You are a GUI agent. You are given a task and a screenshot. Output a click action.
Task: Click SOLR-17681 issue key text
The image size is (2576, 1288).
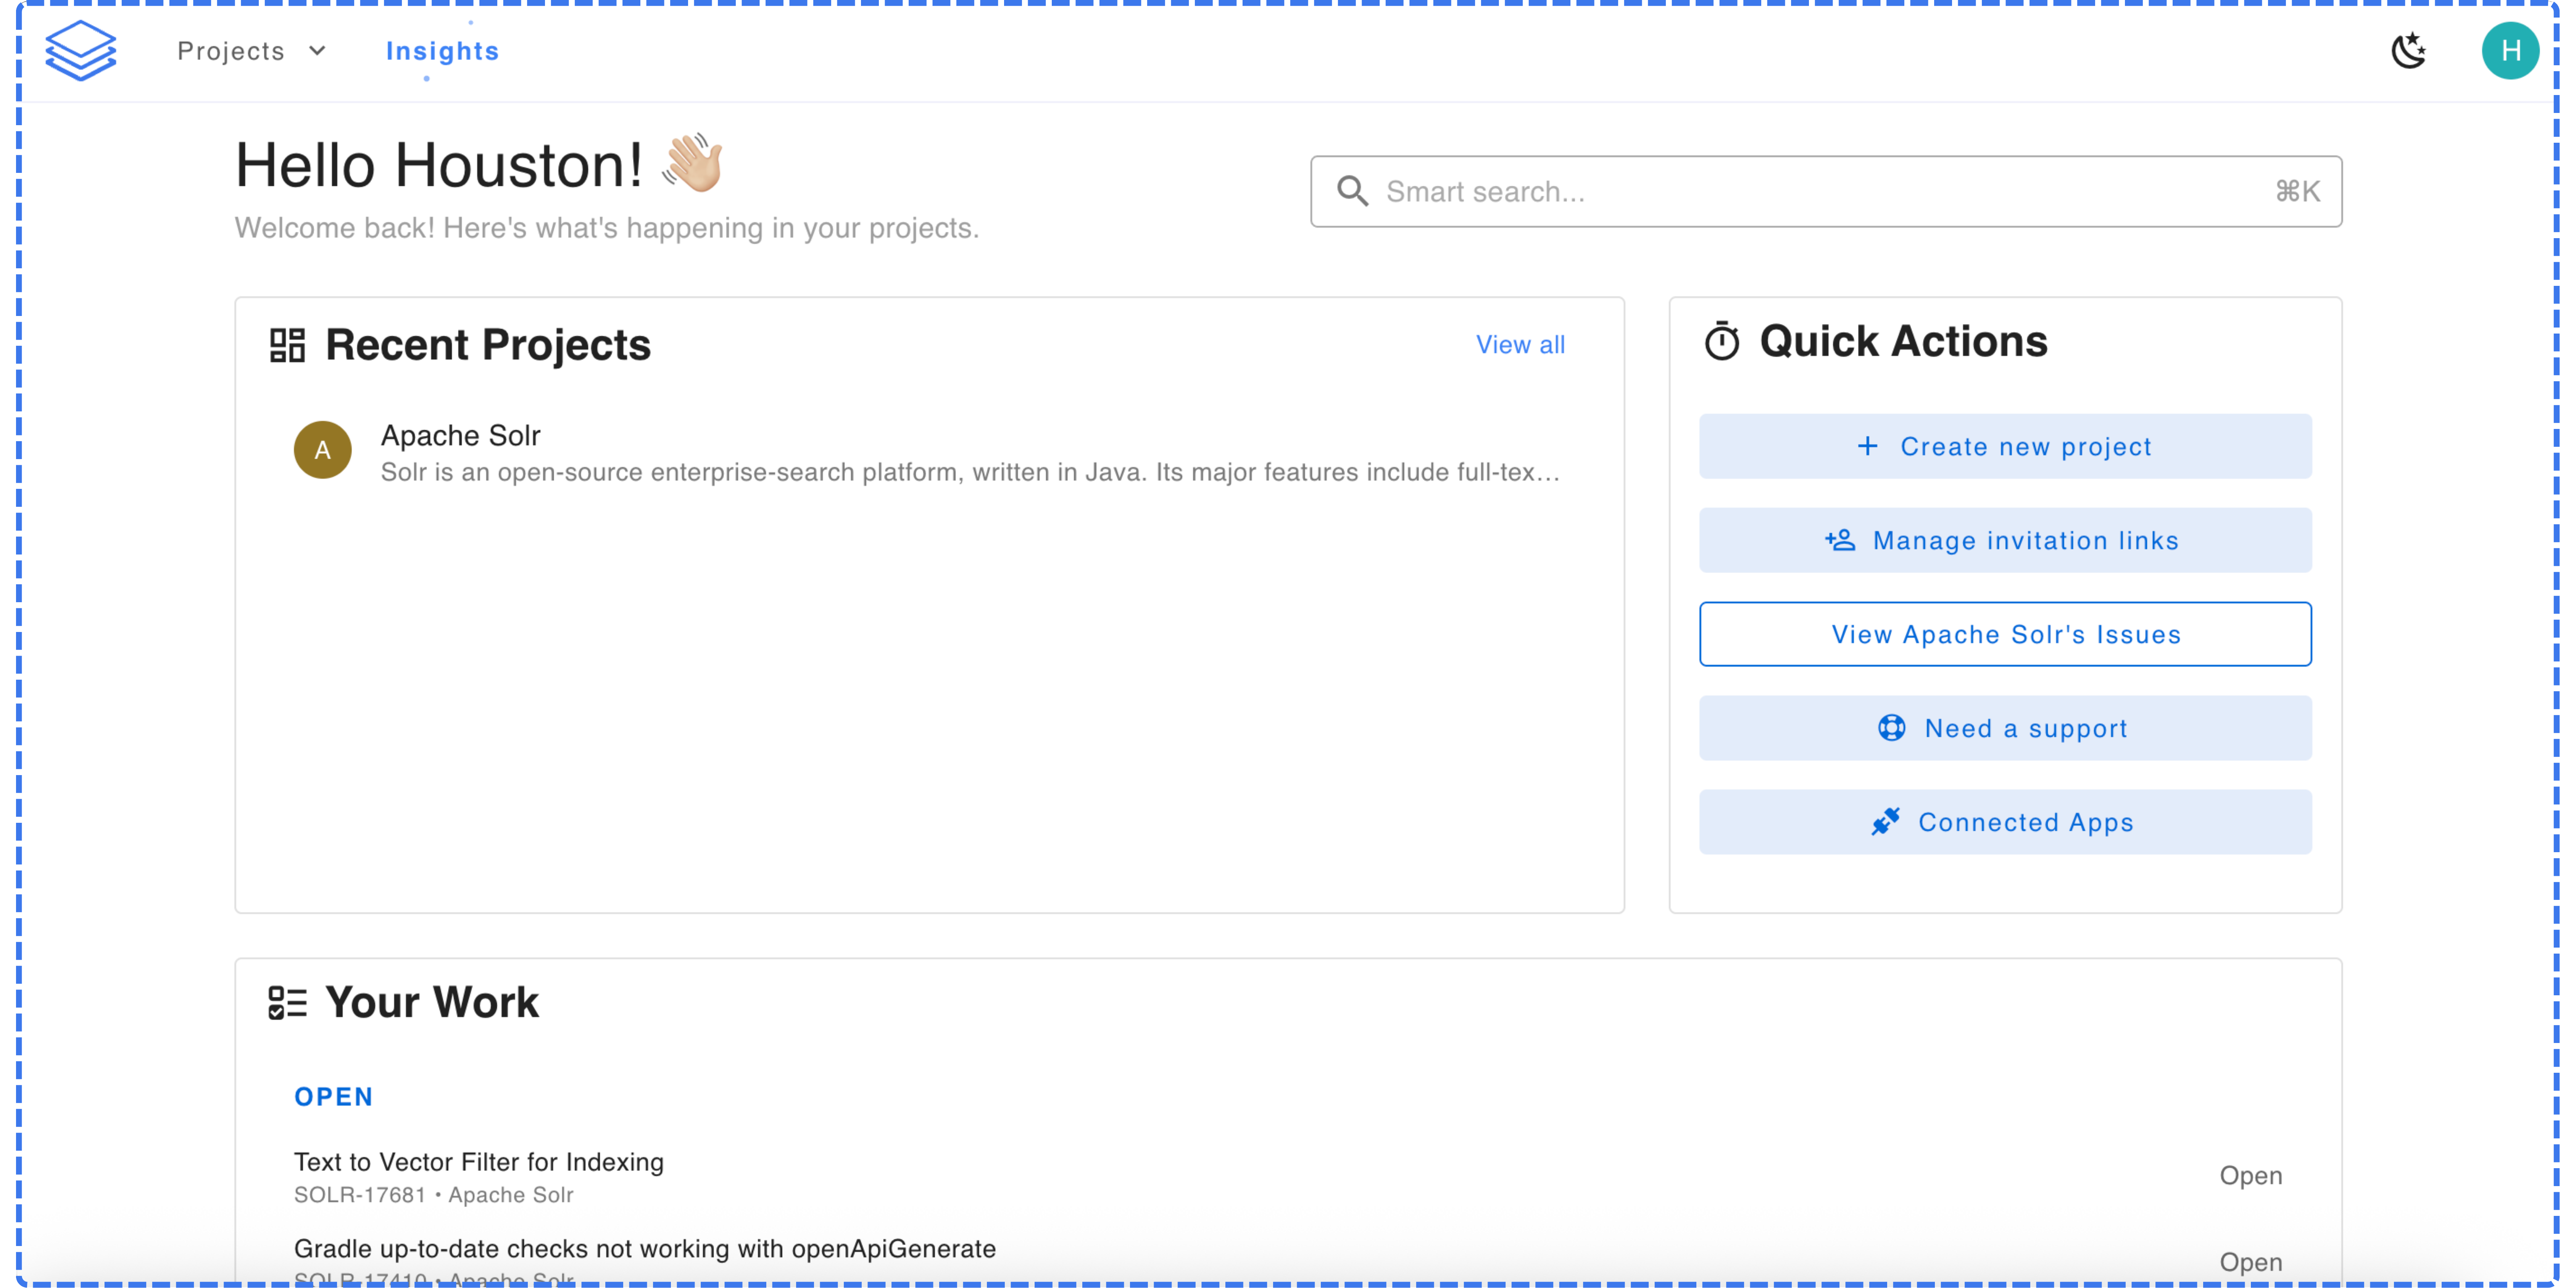[x=359, y=1195]
